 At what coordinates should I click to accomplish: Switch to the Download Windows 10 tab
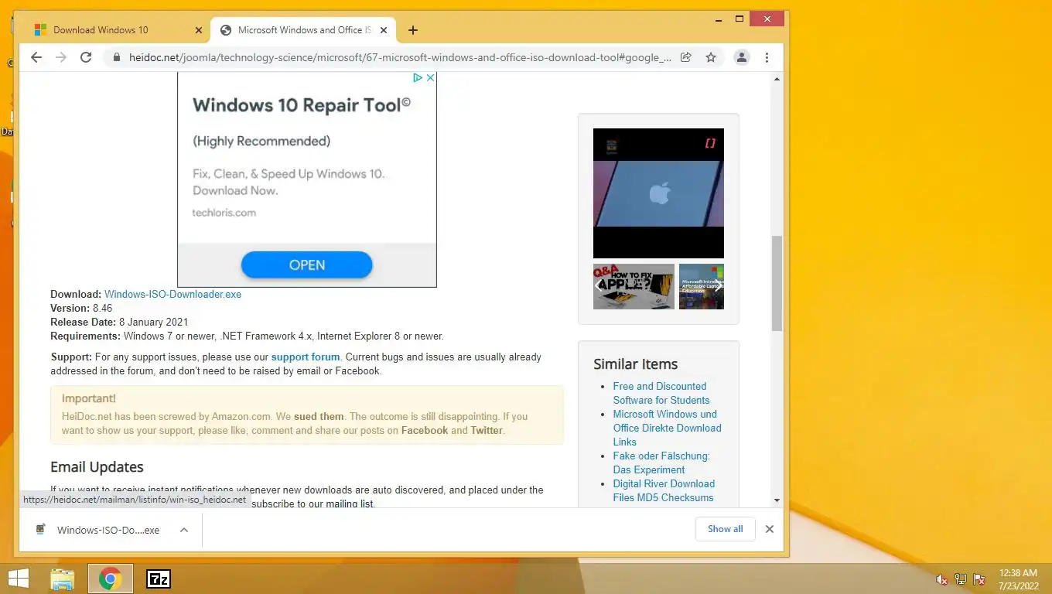point(116,30)
